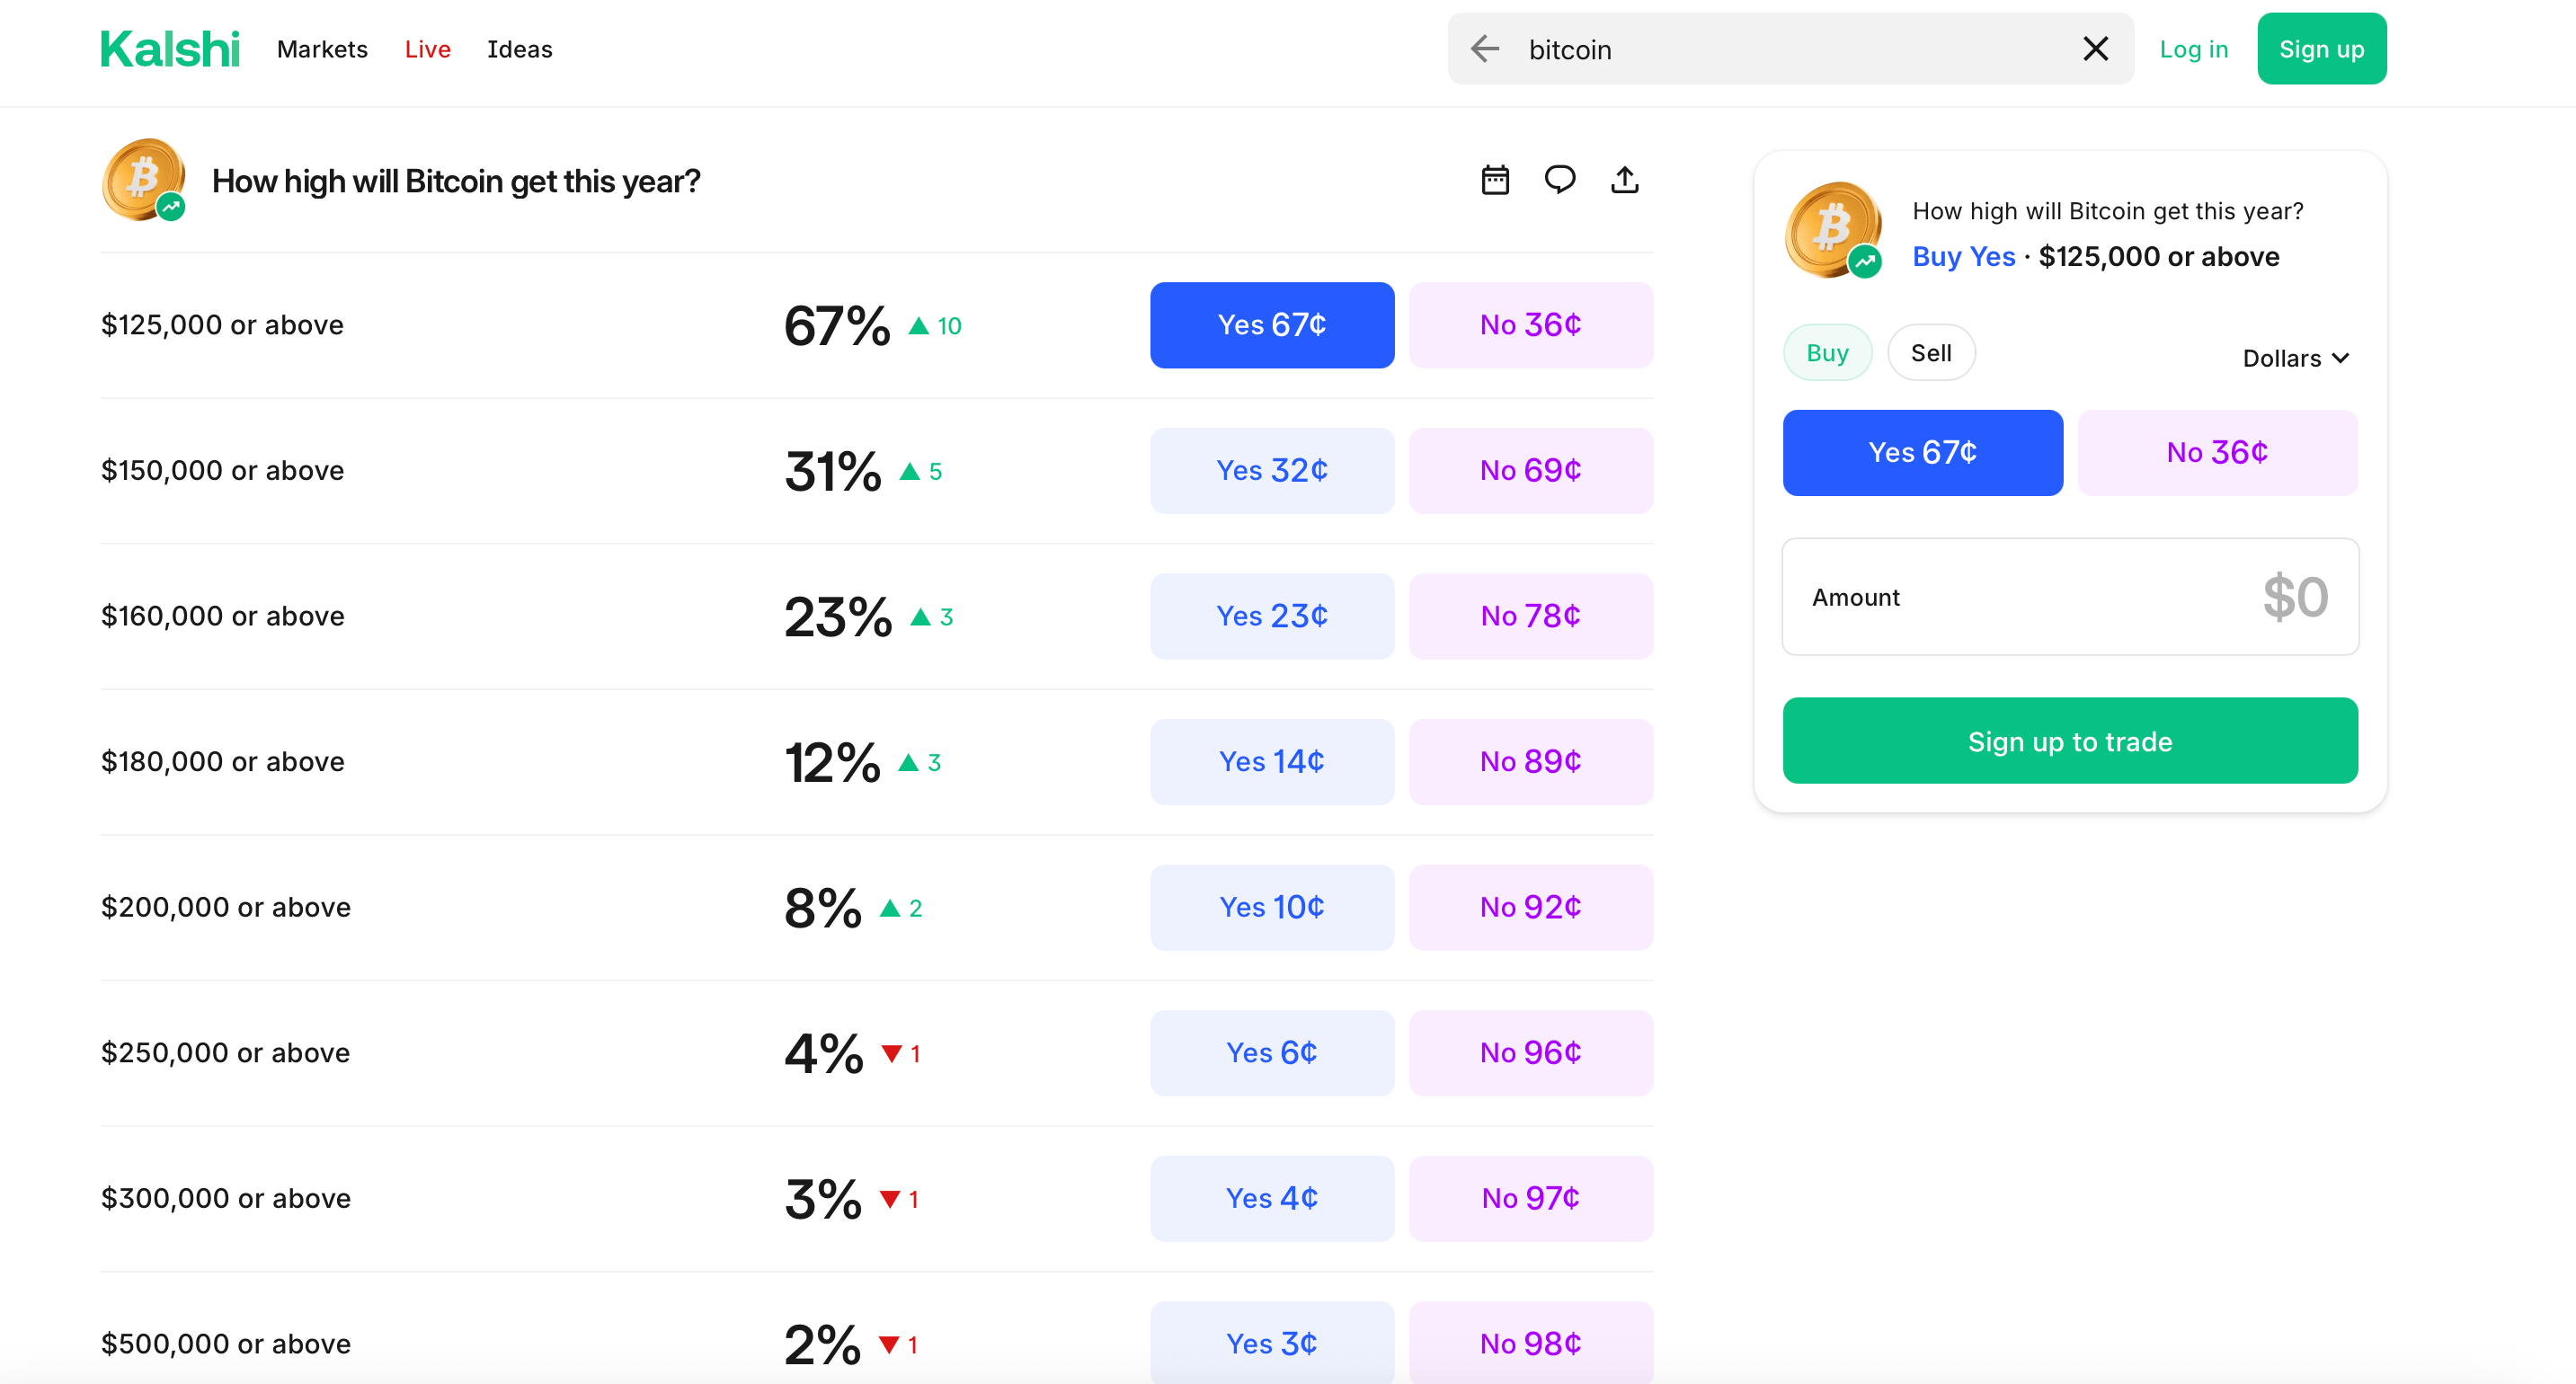This screenshot has width=2576, height=1384.
Task: Click the Bitcoin coin icon beside market title
Action: pyautogui.click(x=144, y=180)
